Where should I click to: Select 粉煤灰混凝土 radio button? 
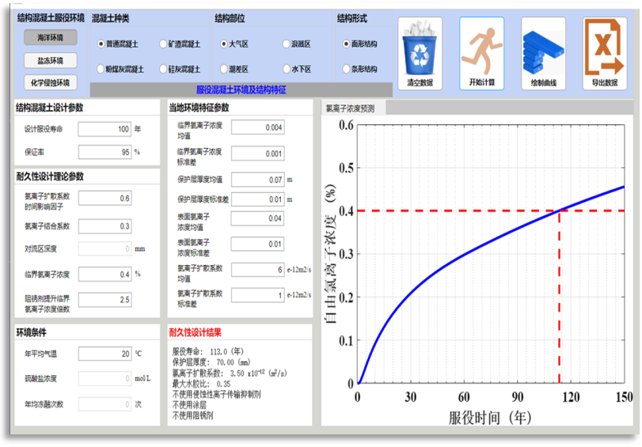[101, 70]
